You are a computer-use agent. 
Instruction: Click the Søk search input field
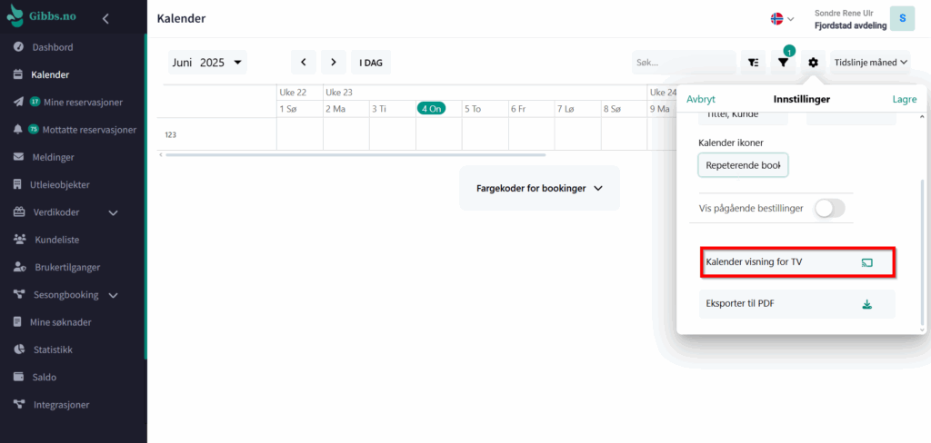[x=682, y=63]
